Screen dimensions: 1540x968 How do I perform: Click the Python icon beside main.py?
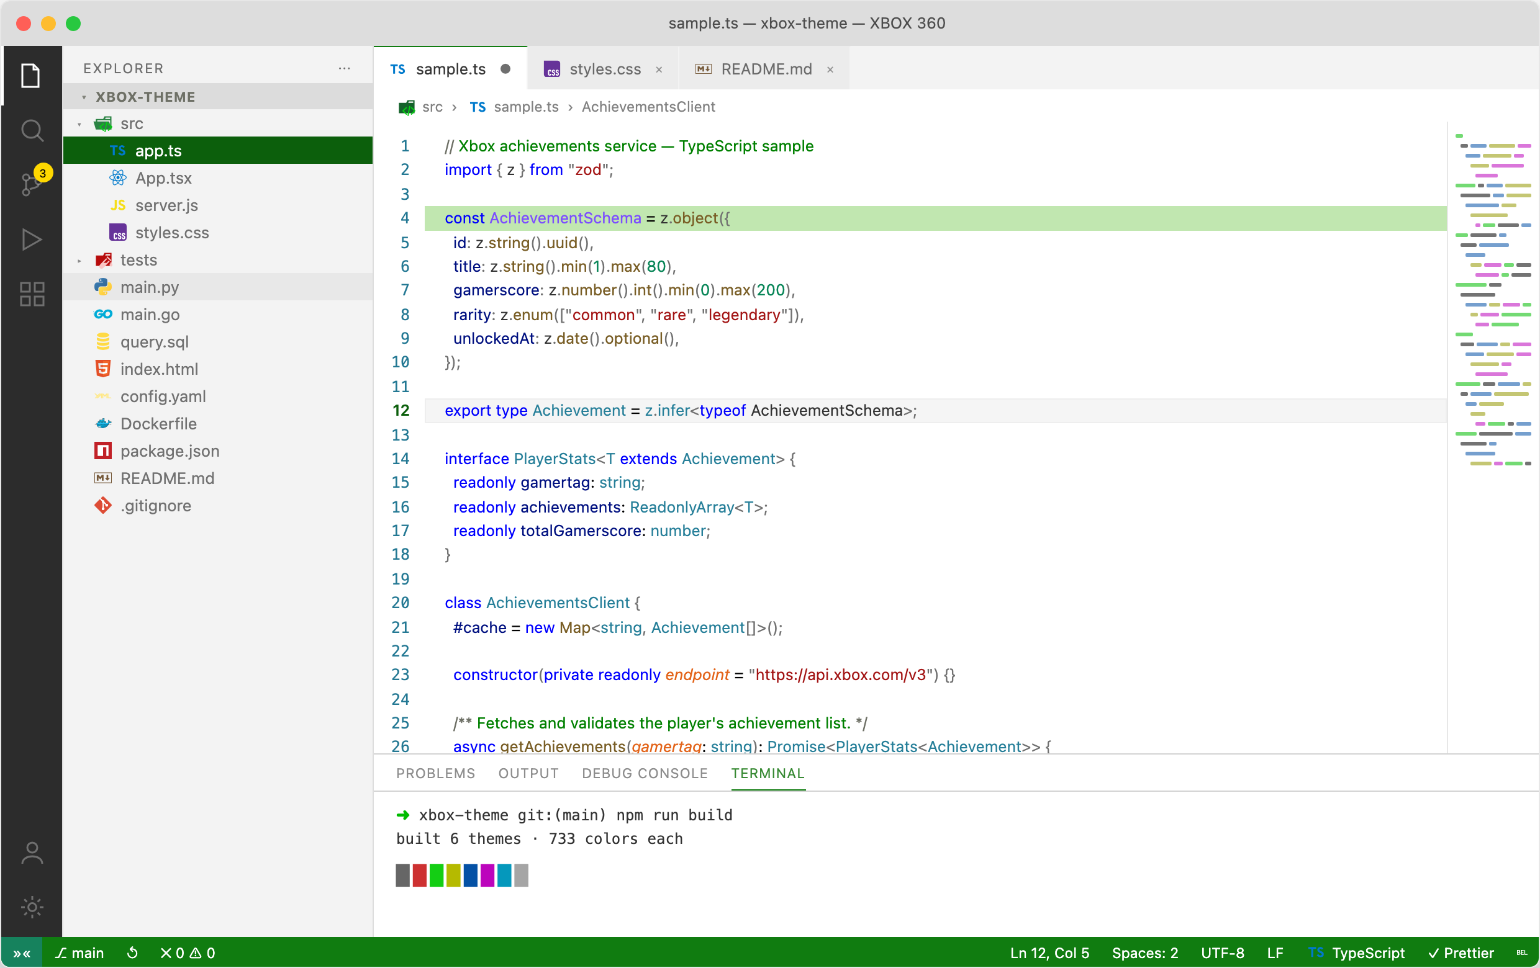click(x=103, y=287)
